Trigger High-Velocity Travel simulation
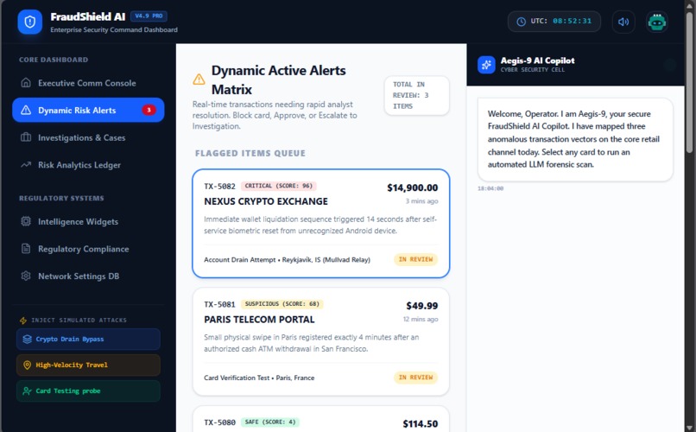The height and width of the screenshot is (432, 696). [88, 365]
